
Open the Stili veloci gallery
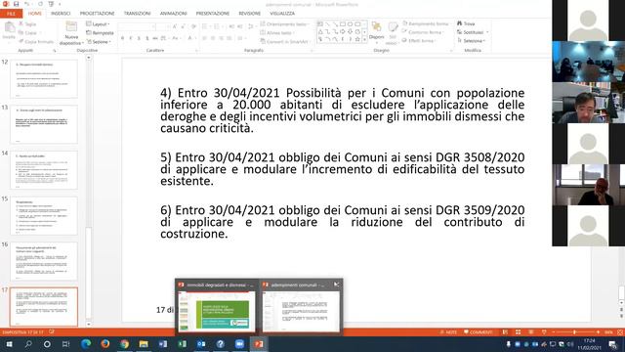[x=393, y=33]
